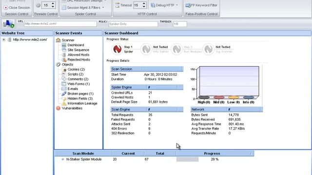Click the Vulnerabilities alert icon
The width and height of the screenshot is (312, 175).
pos(58,108)
